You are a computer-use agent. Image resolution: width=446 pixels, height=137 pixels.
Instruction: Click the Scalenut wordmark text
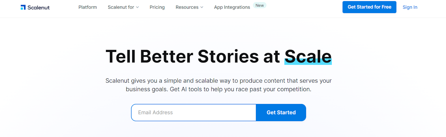coord(38,8)
